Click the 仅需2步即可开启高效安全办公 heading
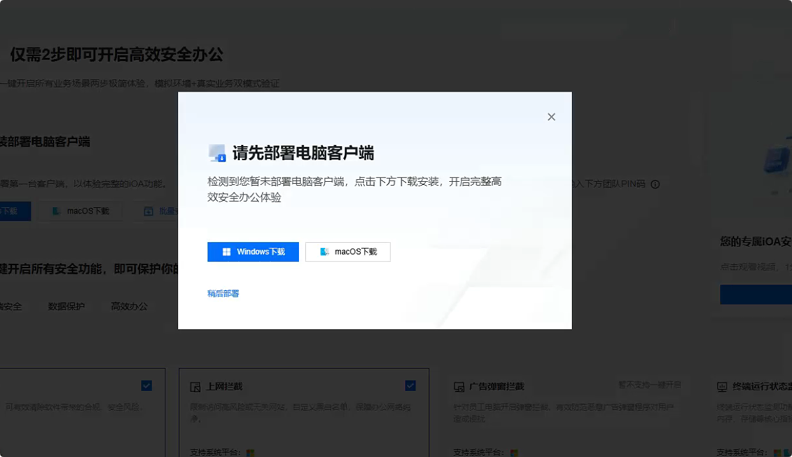This screenshot has height=457, width=792. point(116,55)
